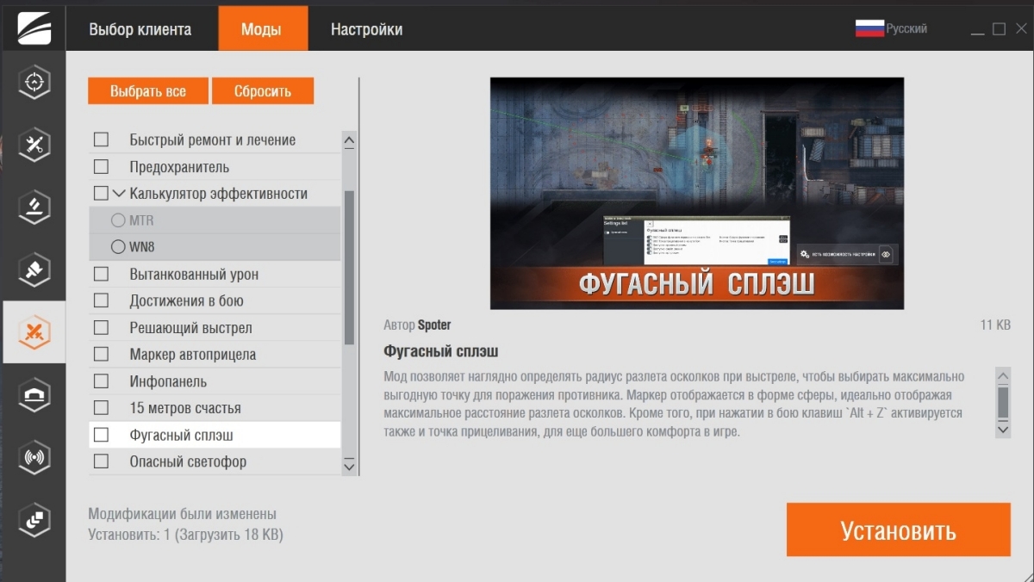Enable Достижения в бою checkbox
1034x582 pixels.
point(101,300)
